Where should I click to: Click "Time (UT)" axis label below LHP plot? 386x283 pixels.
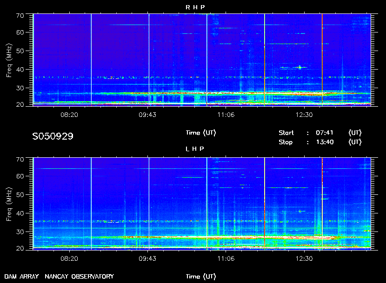pyautogui.click(x=201, y=277)
